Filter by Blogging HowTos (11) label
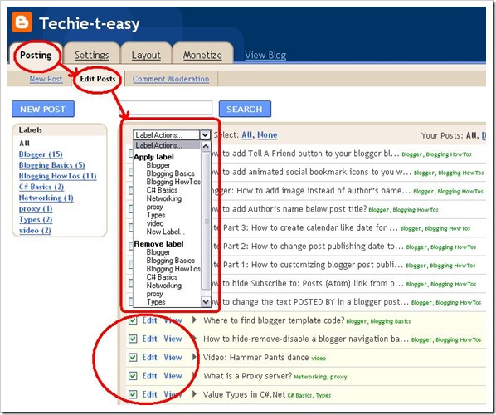 click(x=57, y=176)
